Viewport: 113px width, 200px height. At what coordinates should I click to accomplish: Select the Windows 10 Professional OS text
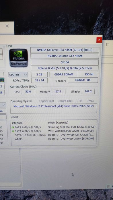pos(54,106)
